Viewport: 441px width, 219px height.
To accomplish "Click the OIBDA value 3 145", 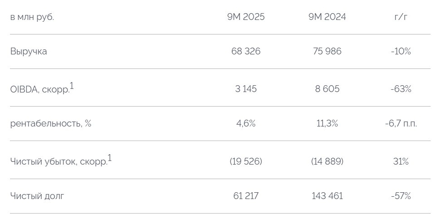I will [246, 89].
